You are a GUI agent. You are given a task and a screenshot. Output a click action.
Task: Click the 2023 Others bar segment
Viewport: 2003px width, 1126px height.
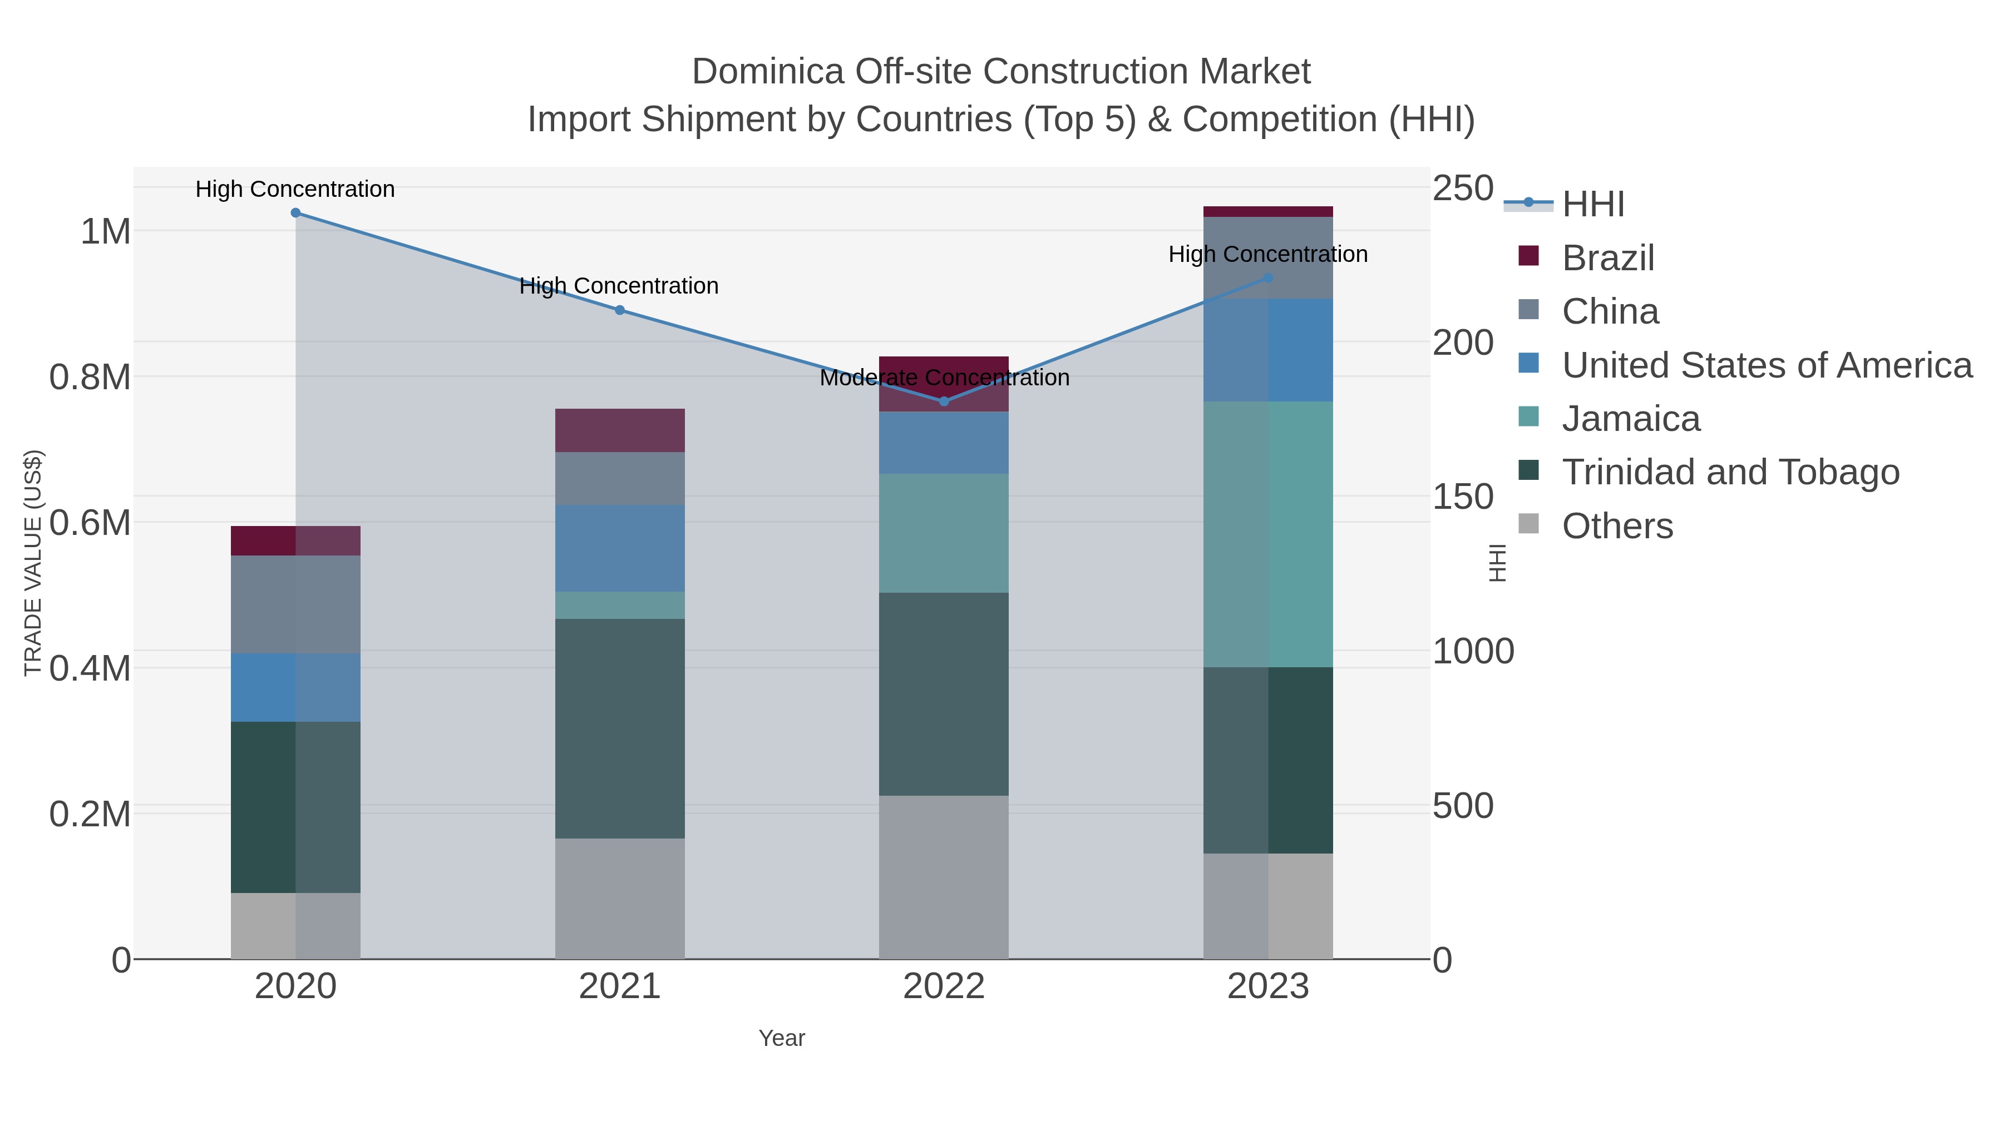(1268, 907)
